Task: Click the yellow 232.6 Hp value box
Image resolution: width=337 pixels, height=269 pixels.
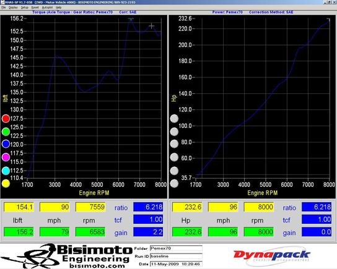Action: tap(188, 207)
